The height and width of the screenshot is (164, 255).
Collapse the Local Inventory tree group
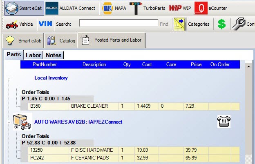tap(9, 78)
